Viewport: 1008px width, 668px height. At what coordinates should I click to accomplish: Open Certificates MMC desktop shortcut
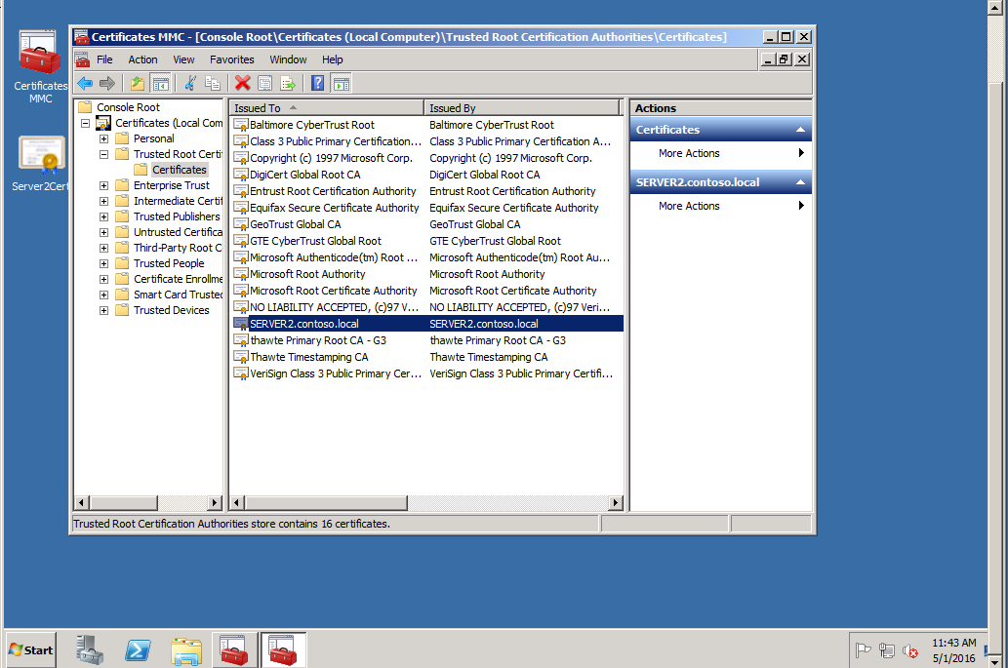40,67
